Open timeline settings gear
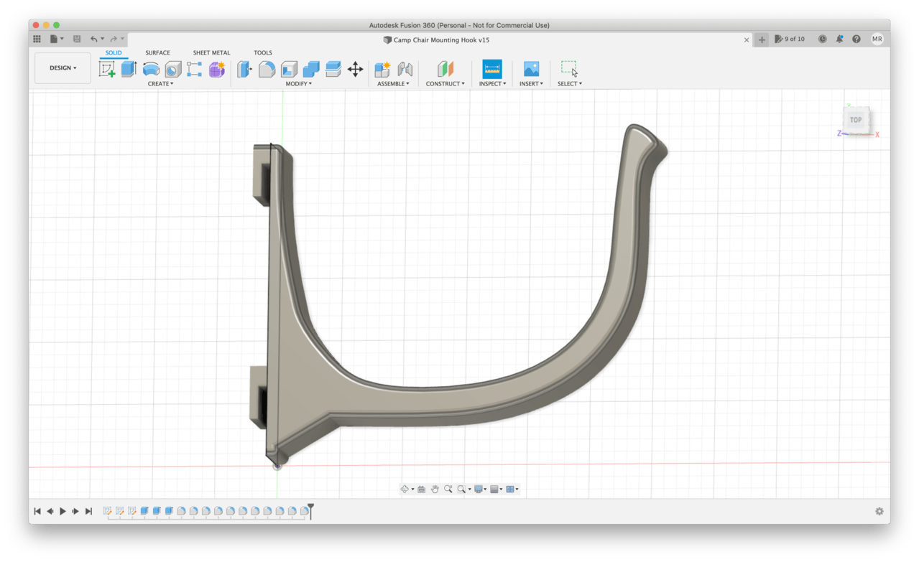This screenshot has width=919, height=562. pyautogui.click(x=879, y=511)
